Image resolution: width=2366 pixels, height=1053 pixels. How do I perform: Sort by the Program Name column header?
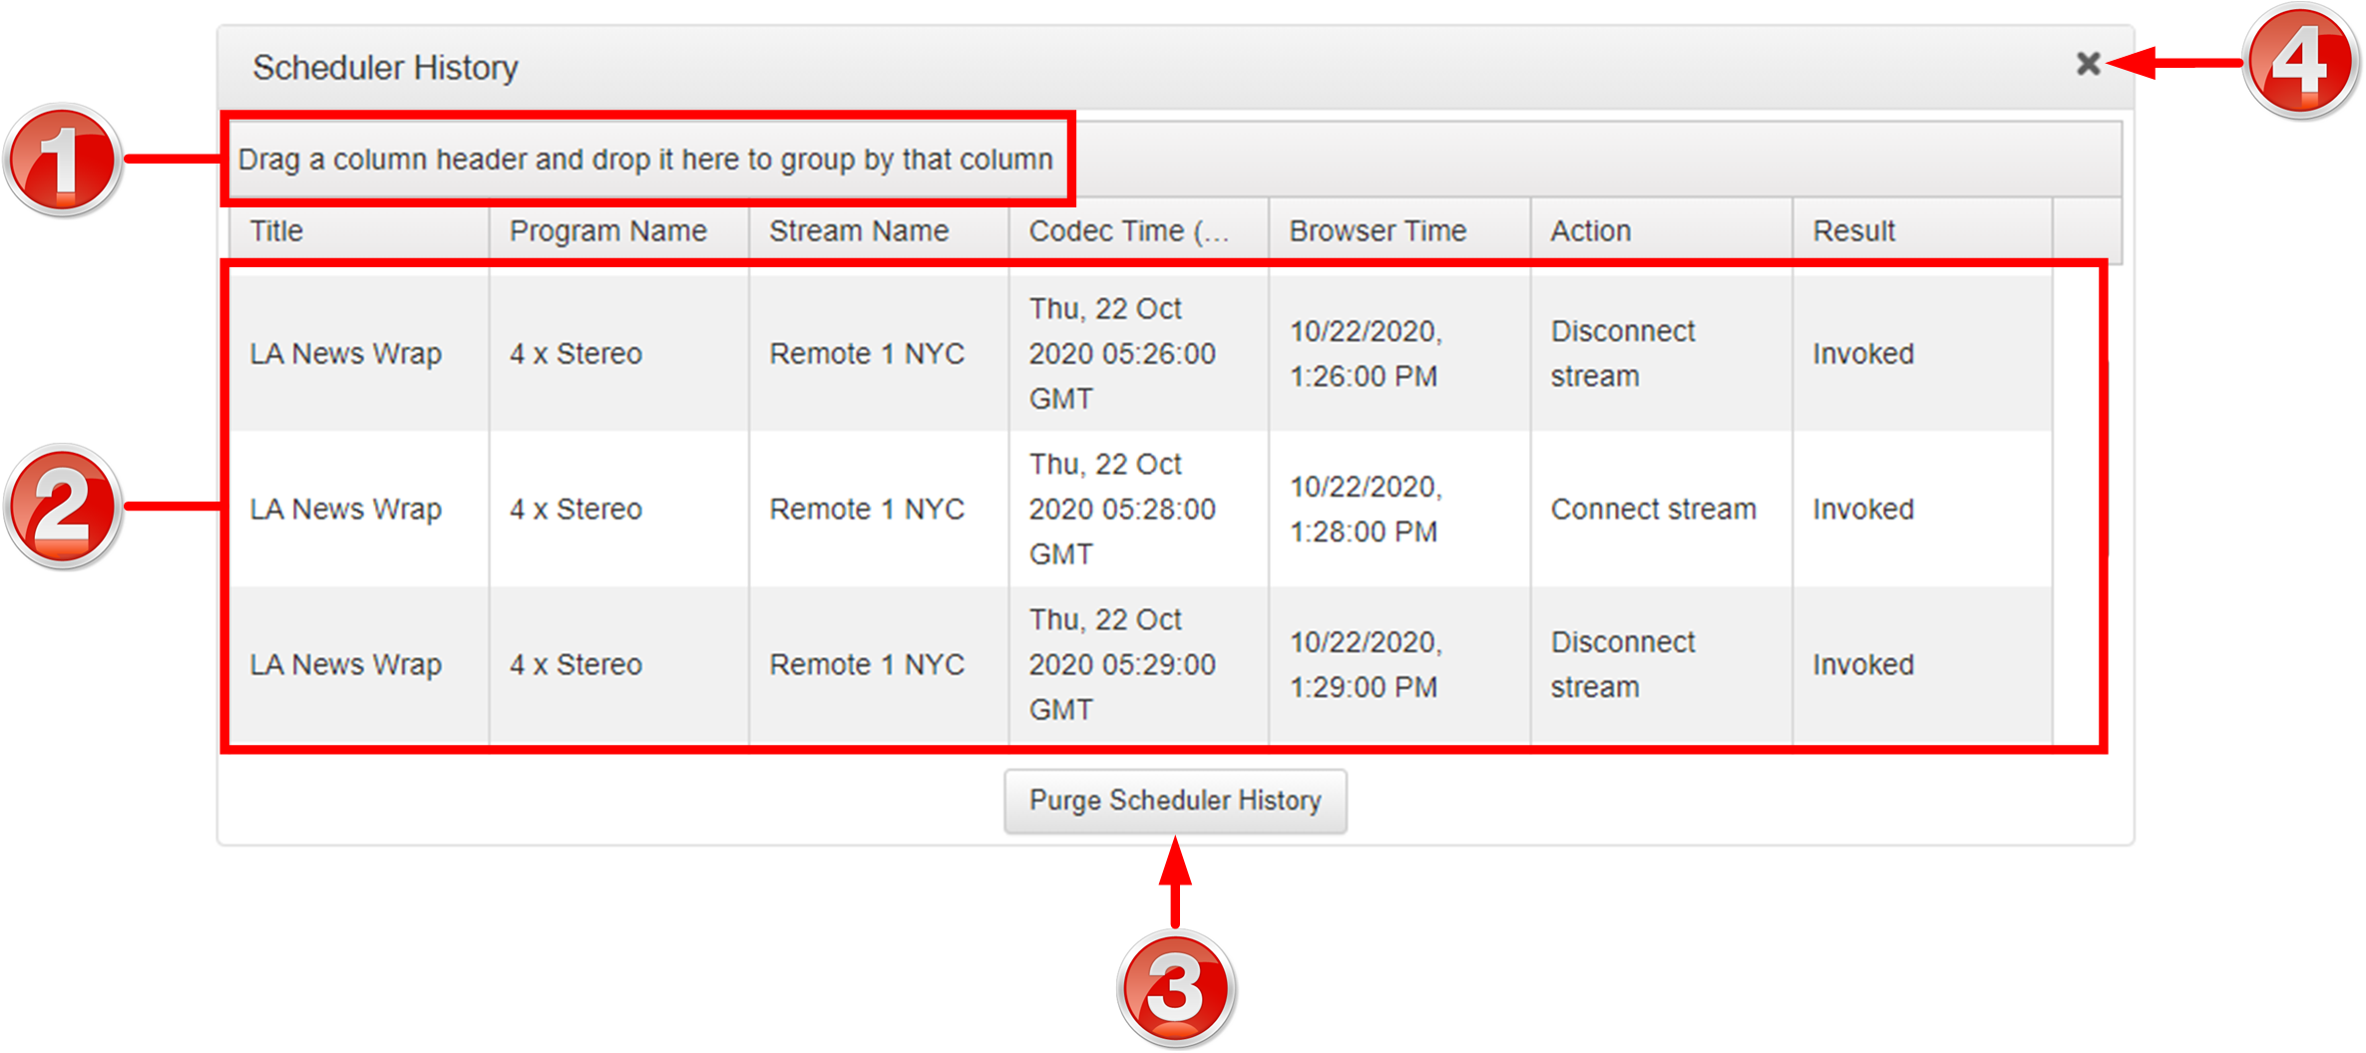[x=607, y=231]
